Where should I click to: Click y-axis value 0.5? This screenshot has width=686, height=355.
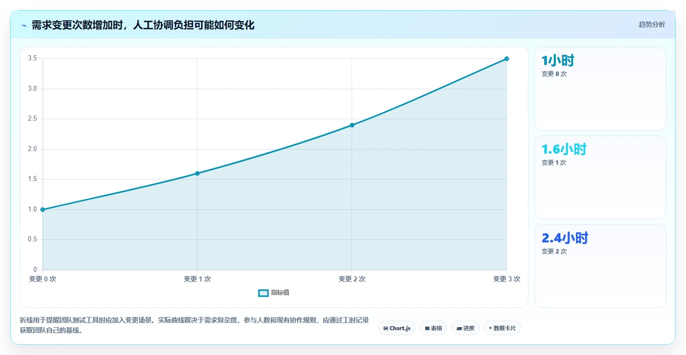point(32,239)
